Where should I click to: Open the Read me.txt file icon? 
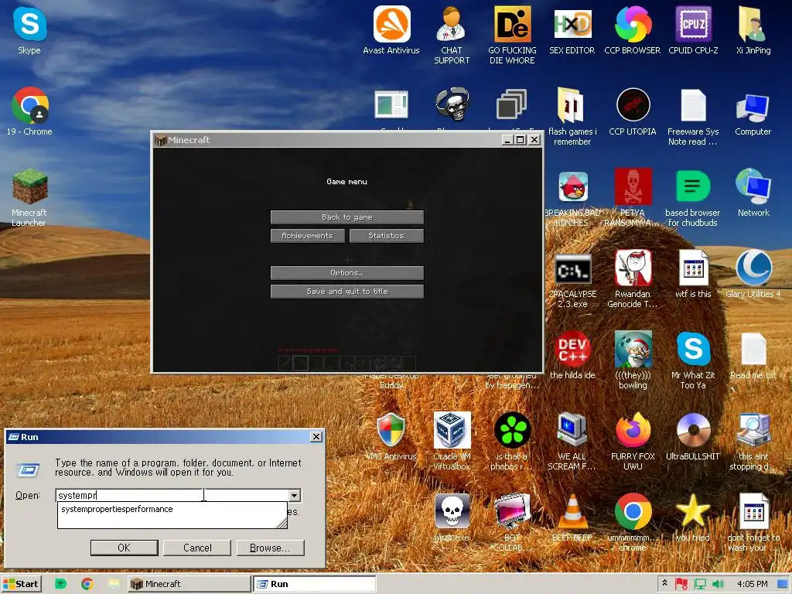753,356
